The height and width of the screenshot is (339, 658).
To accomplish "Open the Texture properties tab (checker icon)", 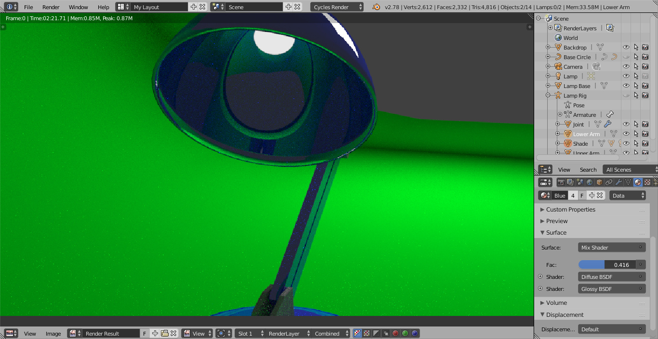I will tap(647, 182).
